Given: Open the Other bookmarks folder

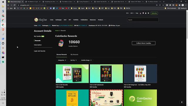Looking at the screenshot, I should pyautogui.click(x=170, y=8).
